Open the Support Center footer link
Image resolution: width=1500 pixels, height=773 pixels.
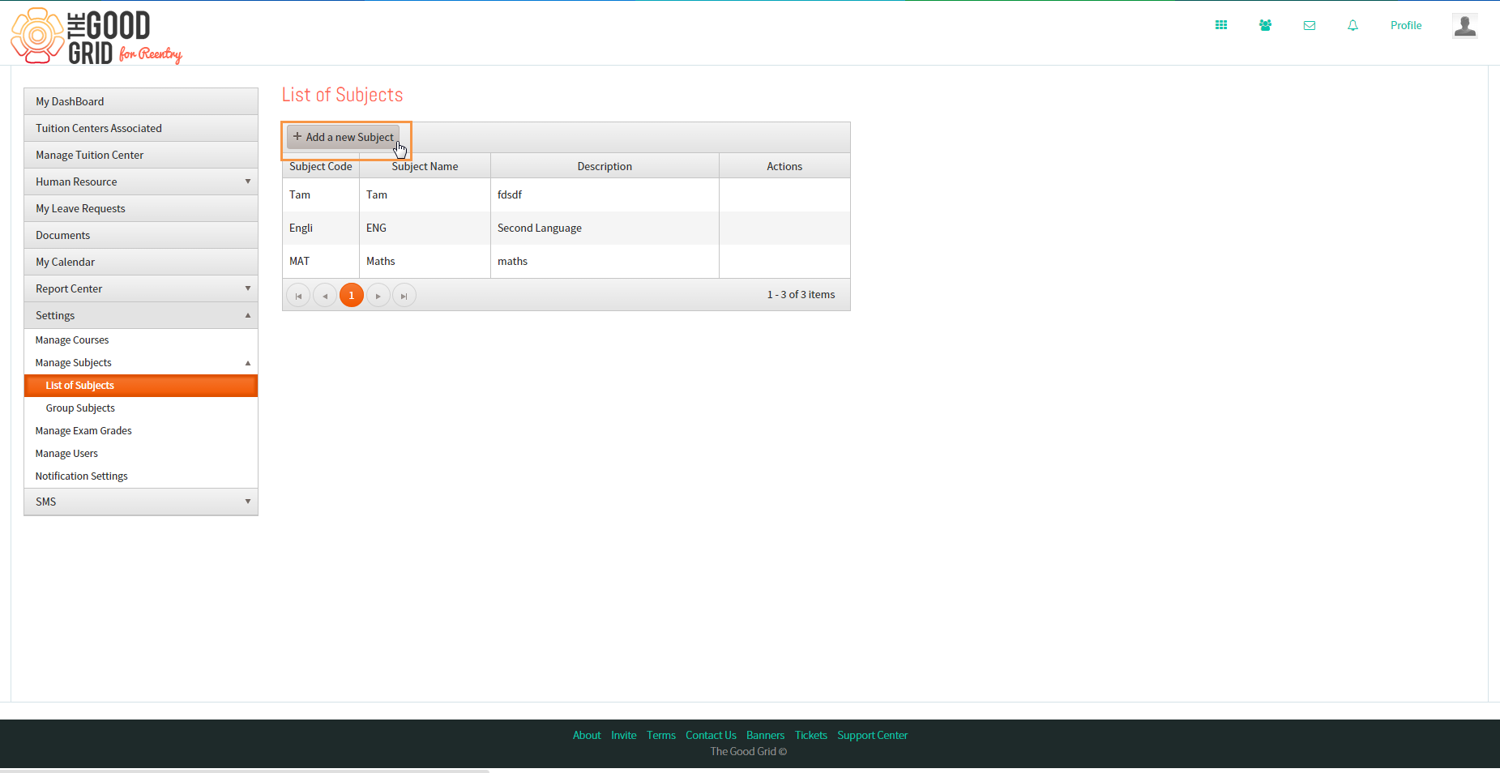[x=872, y=735]
